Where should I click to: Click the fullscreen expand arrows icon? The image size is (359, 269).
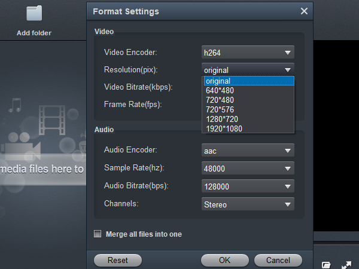[x=346, y=265]
